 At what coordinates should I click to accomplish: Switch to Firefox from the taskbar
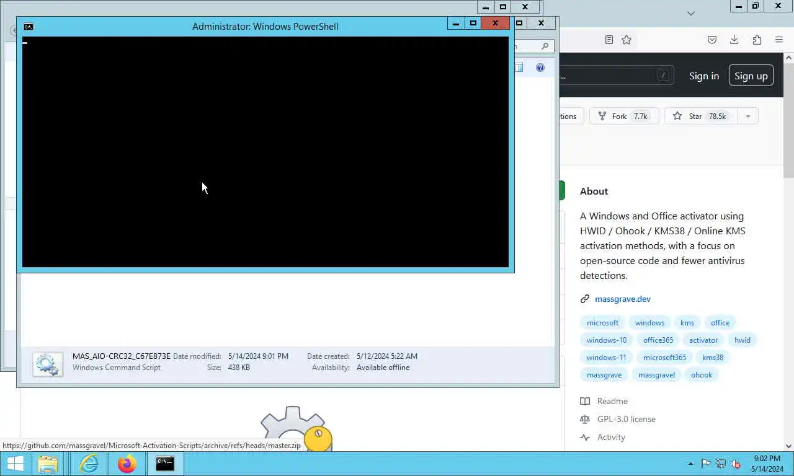(x=127, y=464)
